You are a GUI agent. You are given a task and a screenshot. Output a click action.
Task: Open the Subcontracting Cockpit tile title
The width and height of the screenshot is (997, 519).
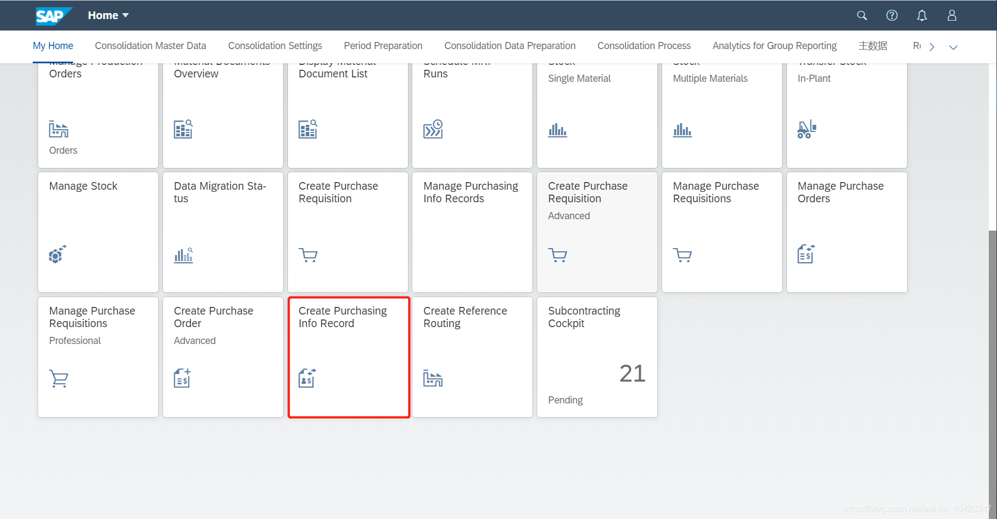(584, 317)
